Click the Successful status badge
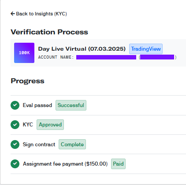This screenshot has width=186, height=185. point(71,105)
